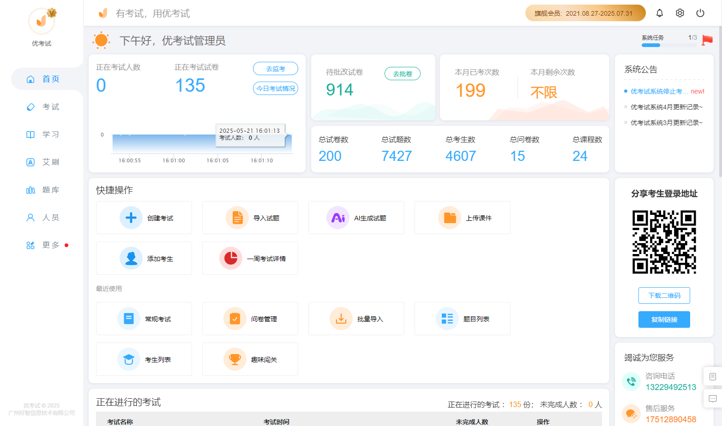Click the 批量导入 download icon

(341, 319)
